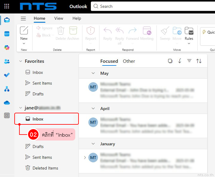
Task: Click the Select messages icon in list header
Action: click(x=170, y=61)
